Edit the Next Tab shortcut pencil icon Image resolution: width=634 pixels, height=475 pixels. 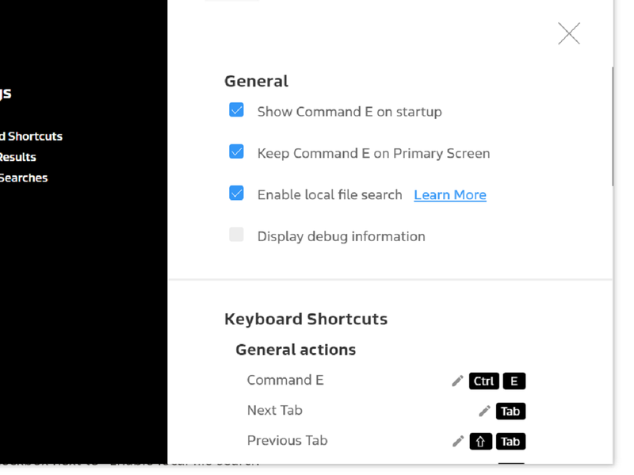point(484,411)
